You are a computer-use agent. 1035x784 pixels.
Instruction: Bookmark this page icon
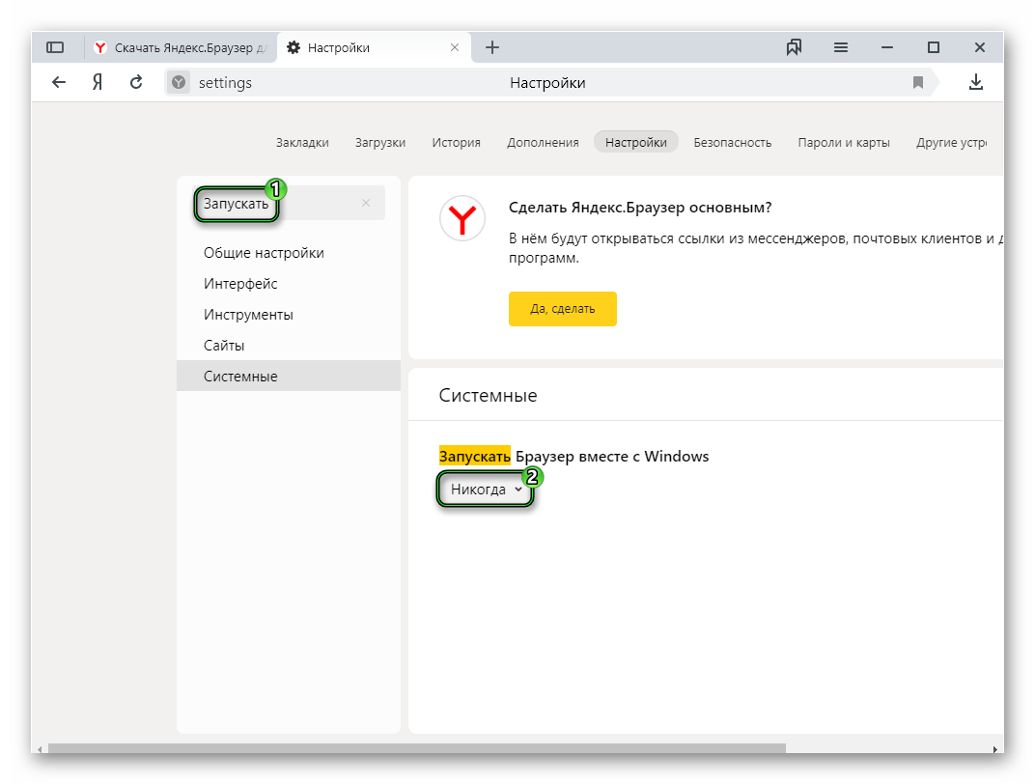[x=917, y=82]
